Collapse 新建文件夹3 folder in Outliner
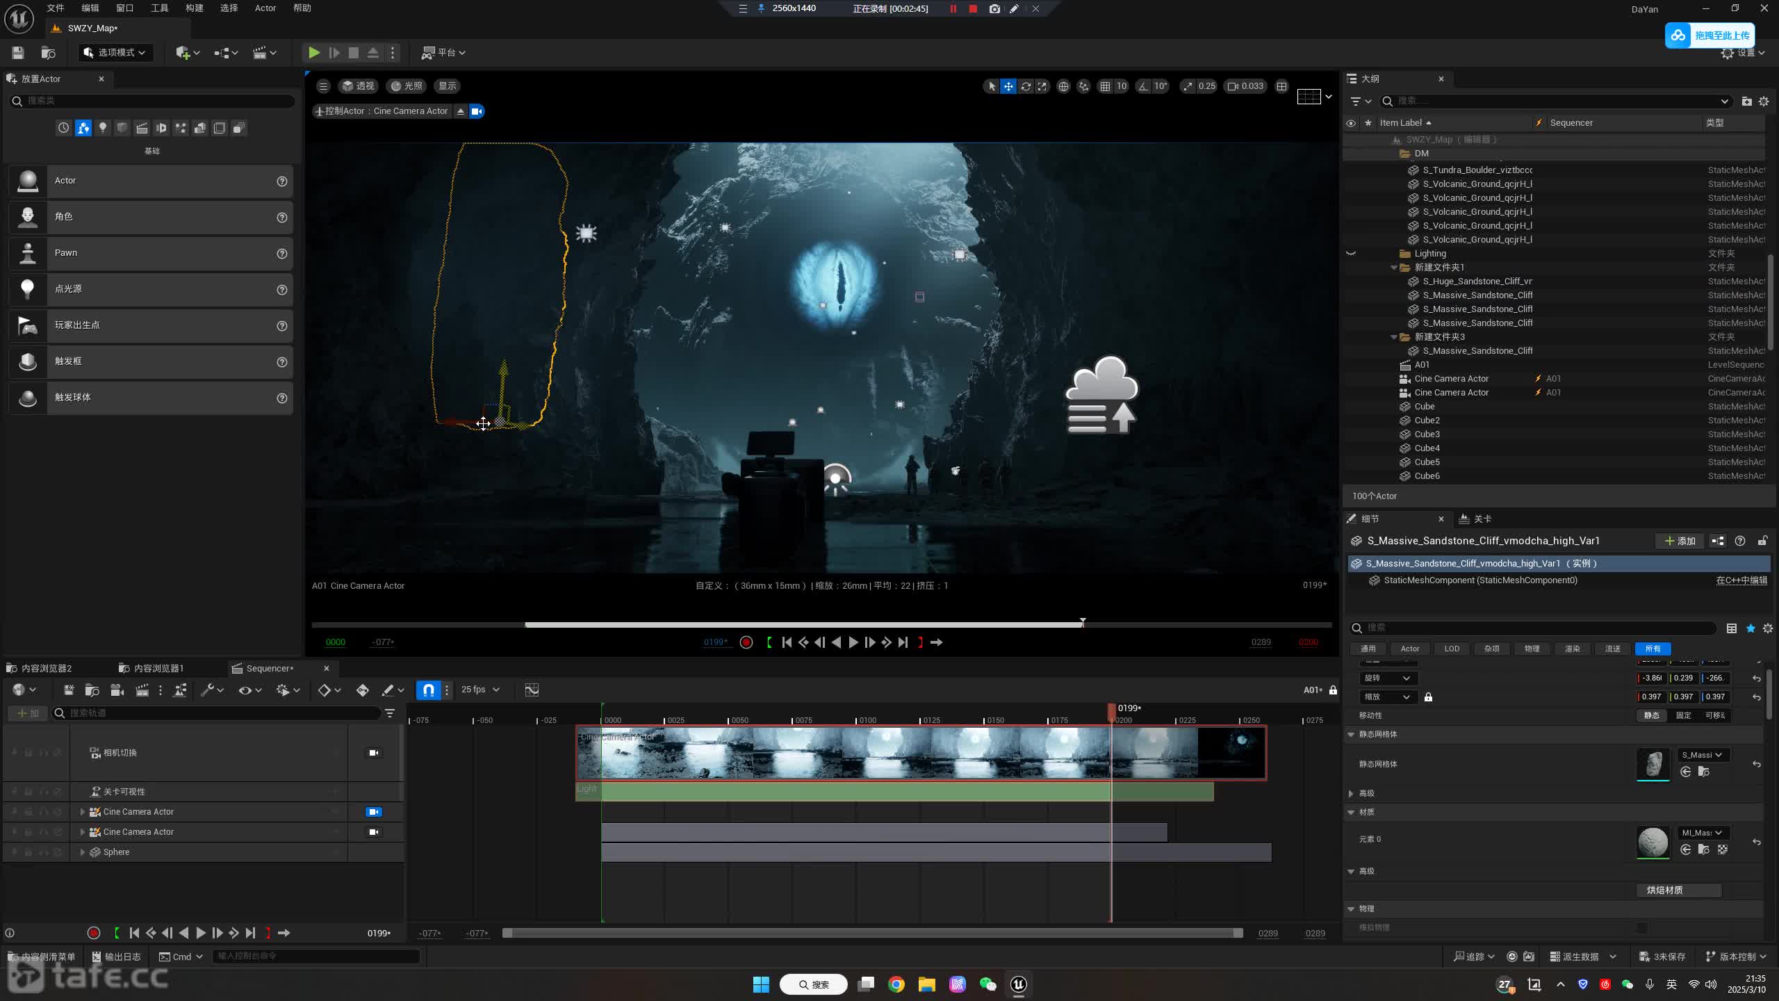The height and width of the screenshot is (1001, 1779). click(x=1393, y=337)
